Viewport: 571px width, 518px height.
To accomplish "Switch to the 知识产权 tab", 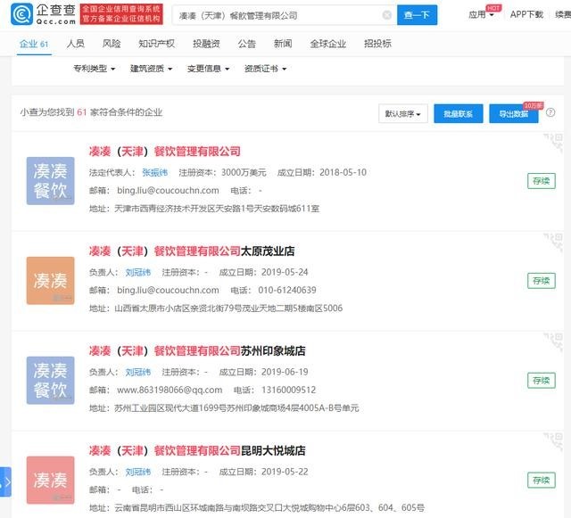I will pyautogui.click(x=157, y=44).
